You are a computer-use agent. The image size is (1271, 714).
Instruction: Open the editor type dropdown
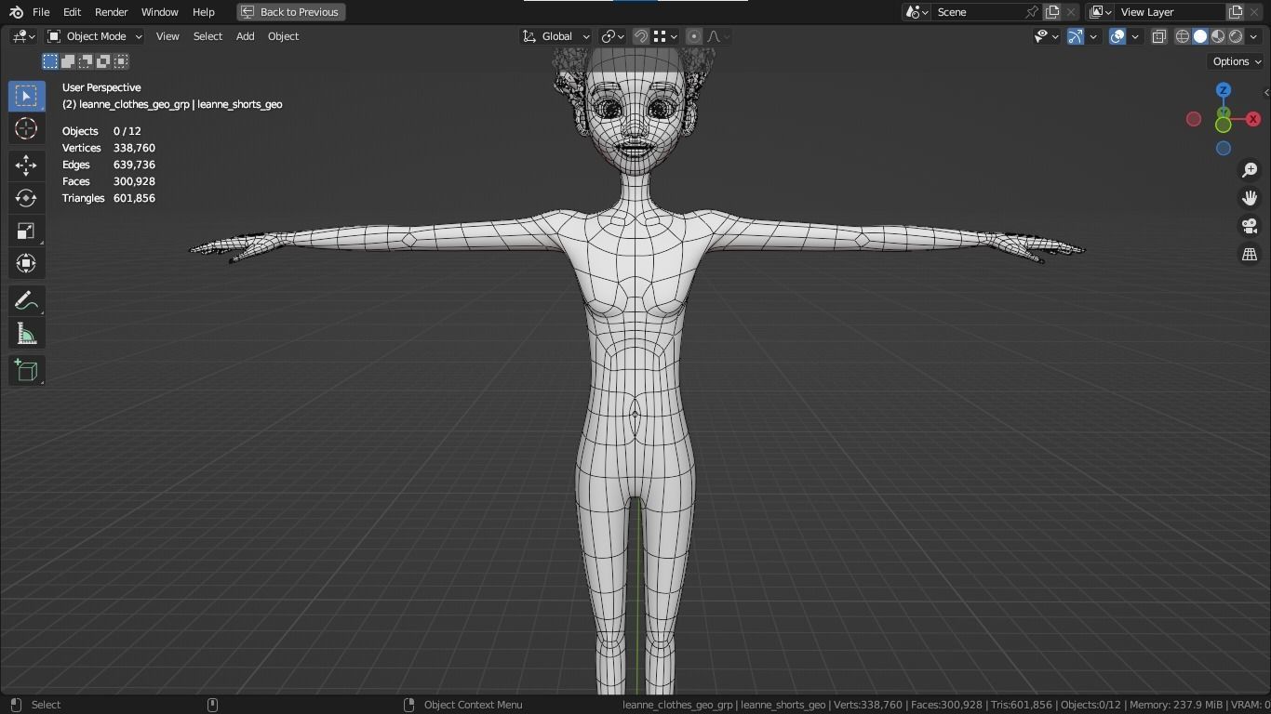pyautogui.click(x=23, y=36)
